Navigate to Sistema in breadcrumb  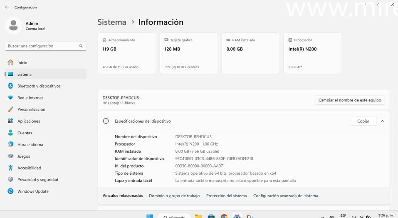click(112, 22)
